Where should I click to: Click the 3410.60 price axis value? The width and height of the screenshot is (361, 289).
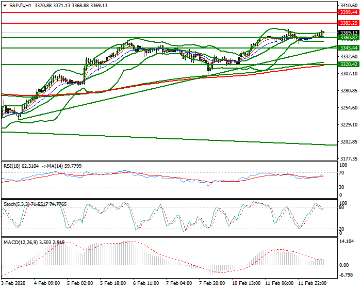[349, 6]
